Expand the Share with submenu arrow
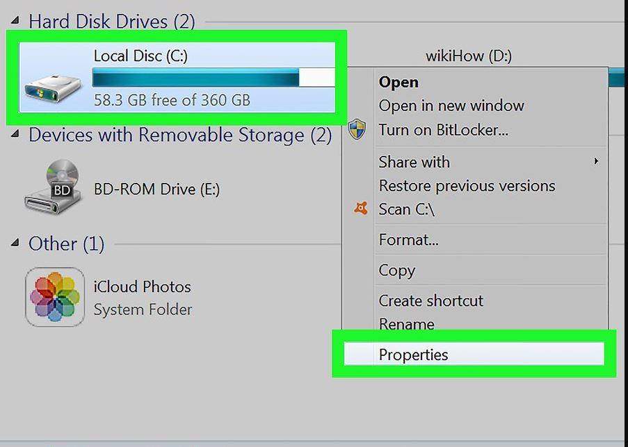 tap(597, 161)
